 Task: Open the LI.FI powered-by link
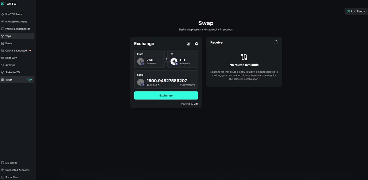(196, 104)
